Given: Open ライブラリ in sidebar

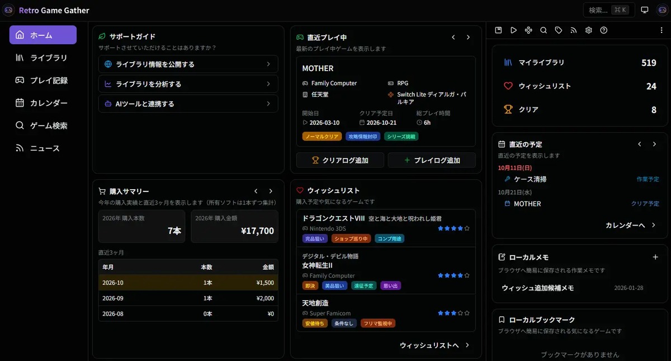Looking at the screenshot, I should coord(43,58).
